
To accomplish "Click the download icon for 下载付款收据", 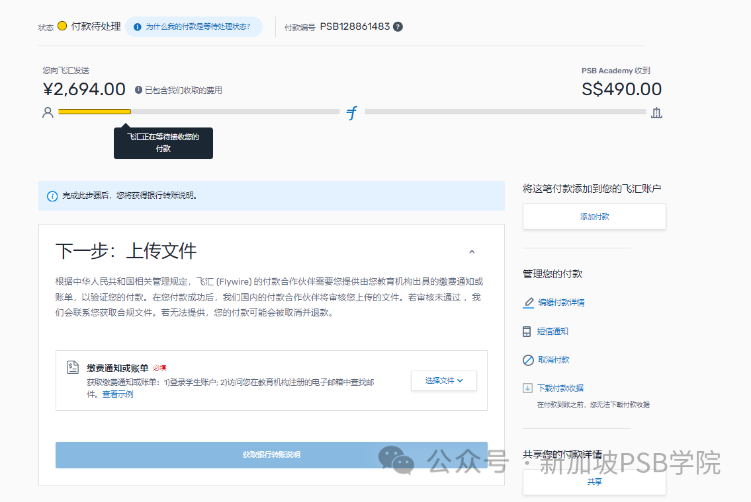I will click(x=527, y=388).
